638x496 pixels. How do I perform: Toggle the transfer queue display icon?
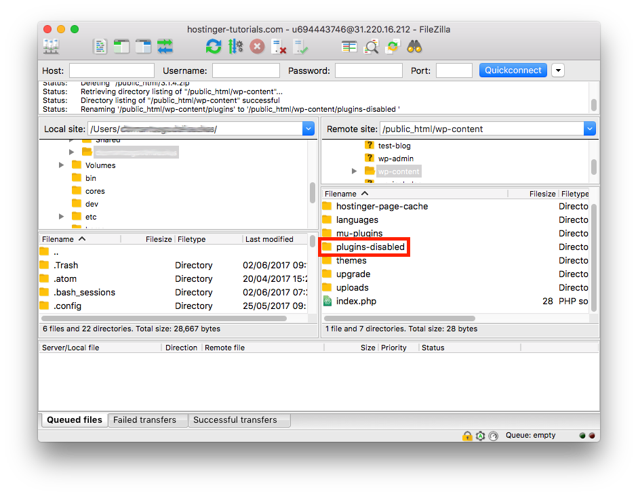pyautogui.click(x=165, y=47)
